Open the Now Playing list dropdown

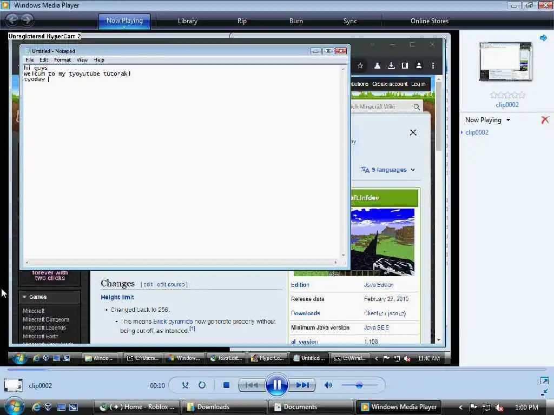coord(508,120)
